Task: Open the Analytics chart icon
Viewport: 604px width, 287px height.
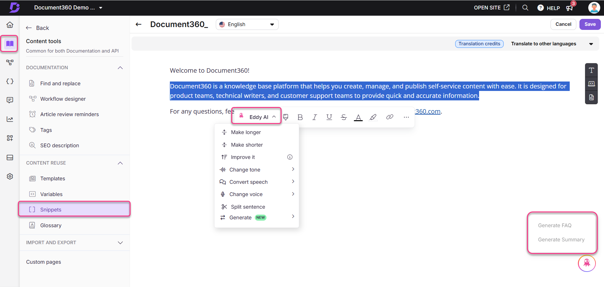Action: click(x=10, y=119)
